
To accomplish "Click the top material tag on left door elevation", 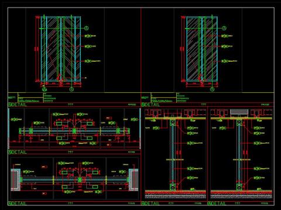I will 90,36.
